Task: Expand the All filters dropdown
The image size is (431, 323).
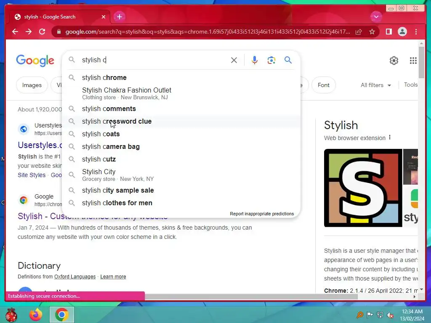Action: coord(376,85)
